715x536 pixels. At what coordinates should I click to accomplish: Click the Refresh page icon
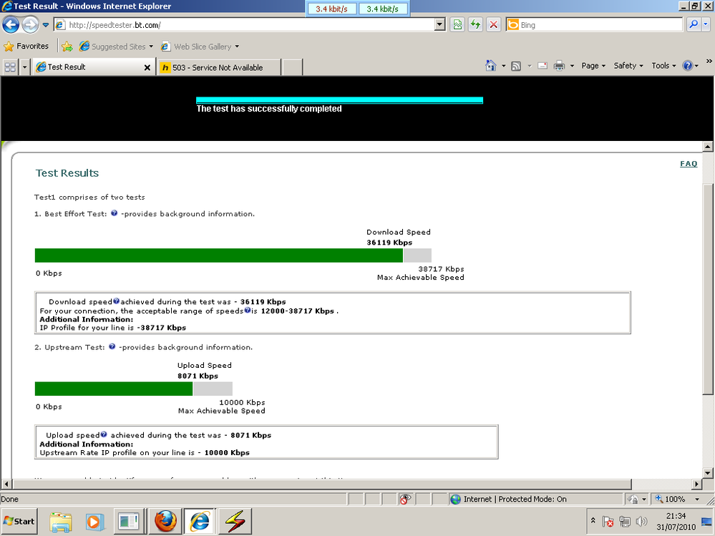coord(475,25)
